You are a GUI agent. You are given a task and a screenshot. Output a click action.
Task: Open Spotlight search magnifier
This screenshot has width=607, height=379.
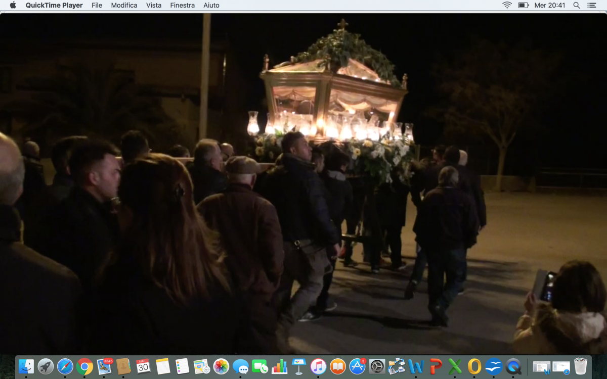click(577, 5)
